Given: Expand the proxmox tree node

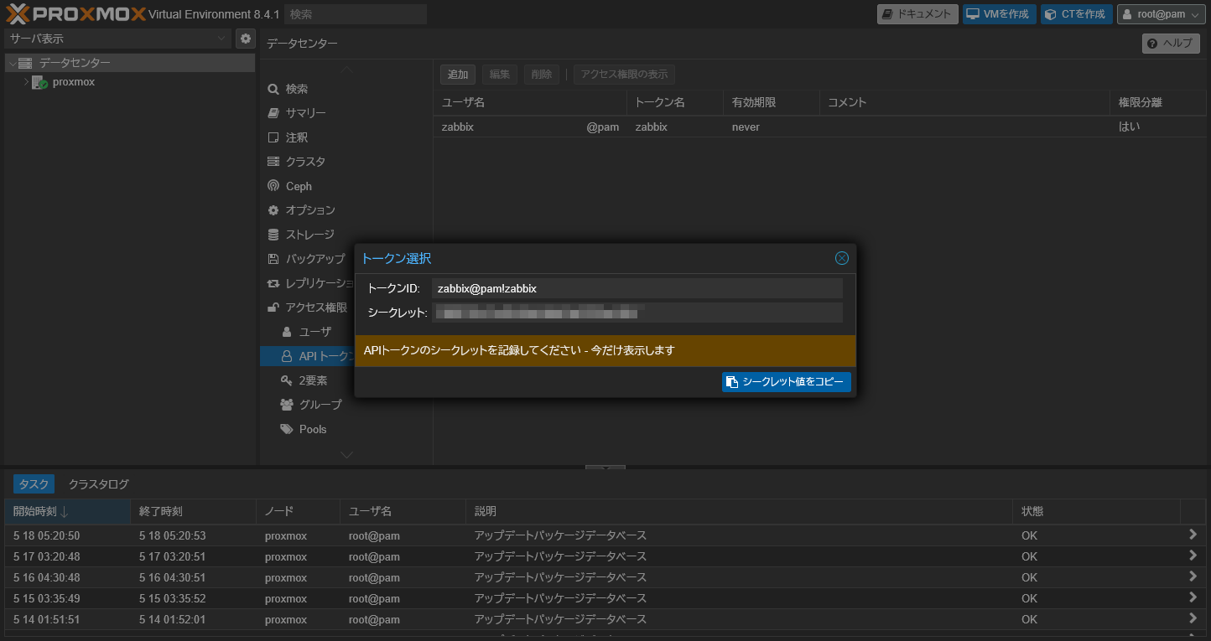Looking at the screenshot, I should (x=26, y=82).
